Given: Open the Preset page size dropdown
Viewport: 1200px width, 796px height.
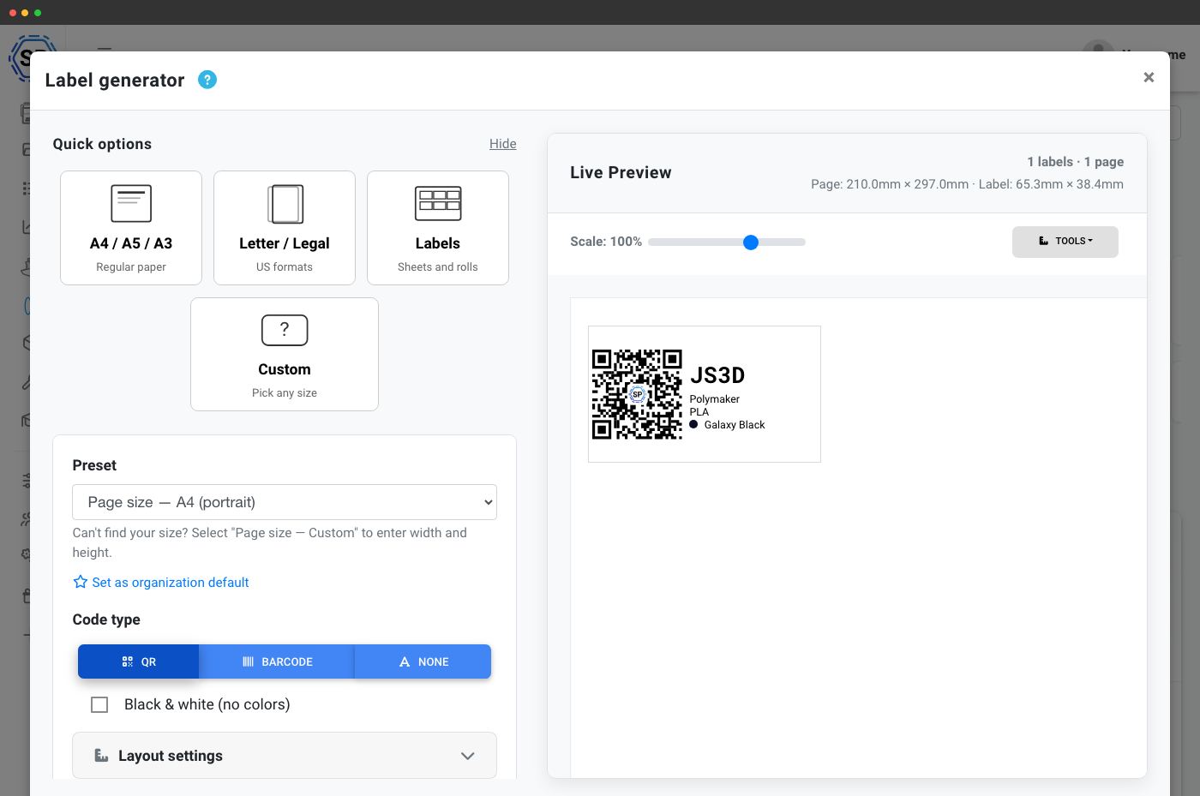Looking at the screenshot, I should click(x=285, y=502).
